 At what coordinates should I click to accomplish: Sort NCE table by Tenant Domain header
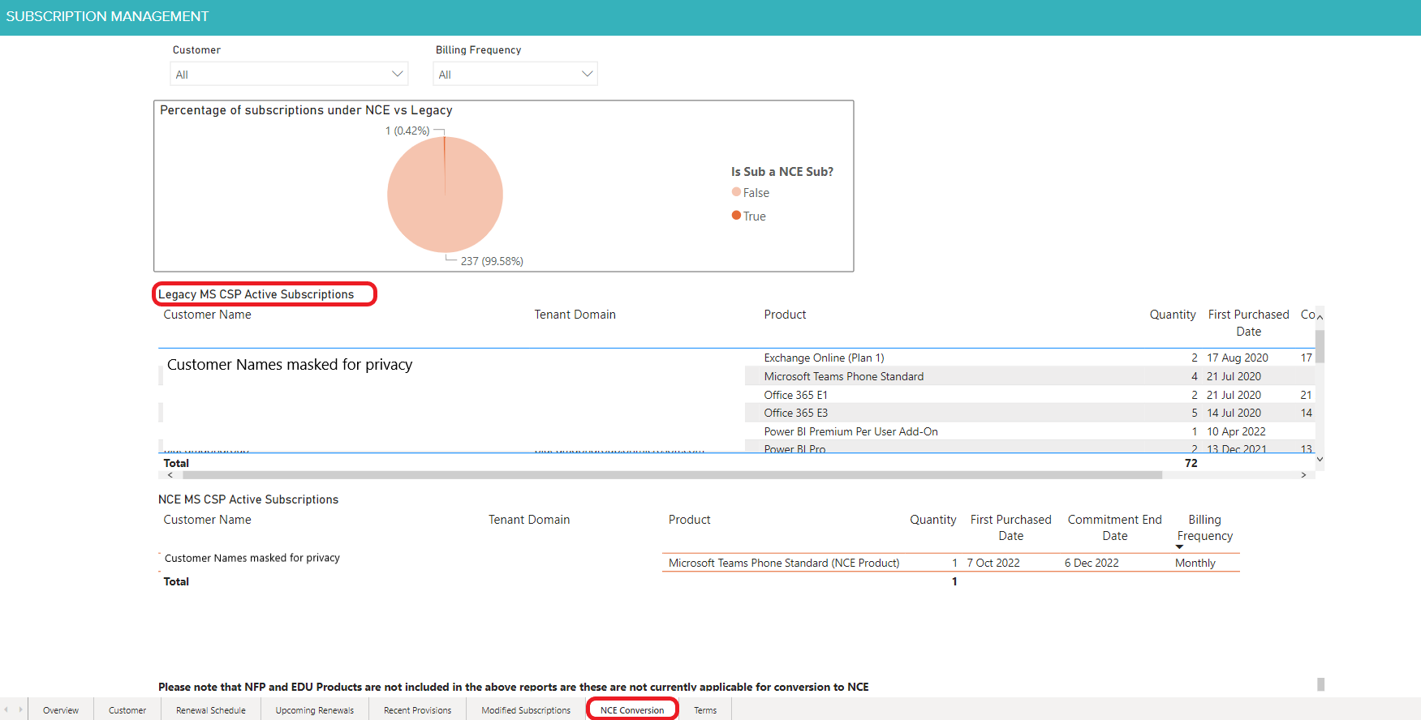click(x=529, y=520)
